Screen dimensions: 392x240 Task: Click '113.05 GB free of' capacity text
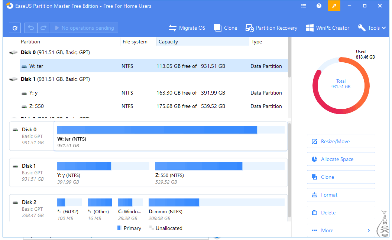pyautogui.click(x=176, y=66)
